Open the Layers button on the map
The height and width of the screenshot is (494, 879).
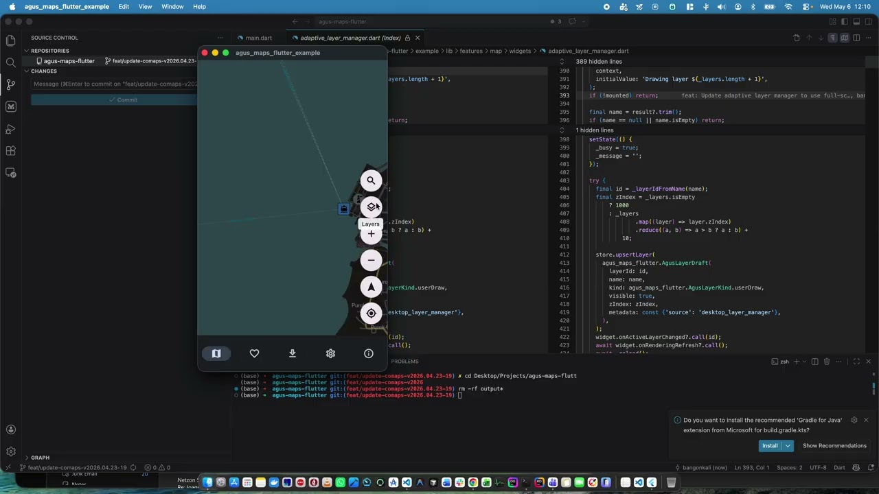coord(371,207)
